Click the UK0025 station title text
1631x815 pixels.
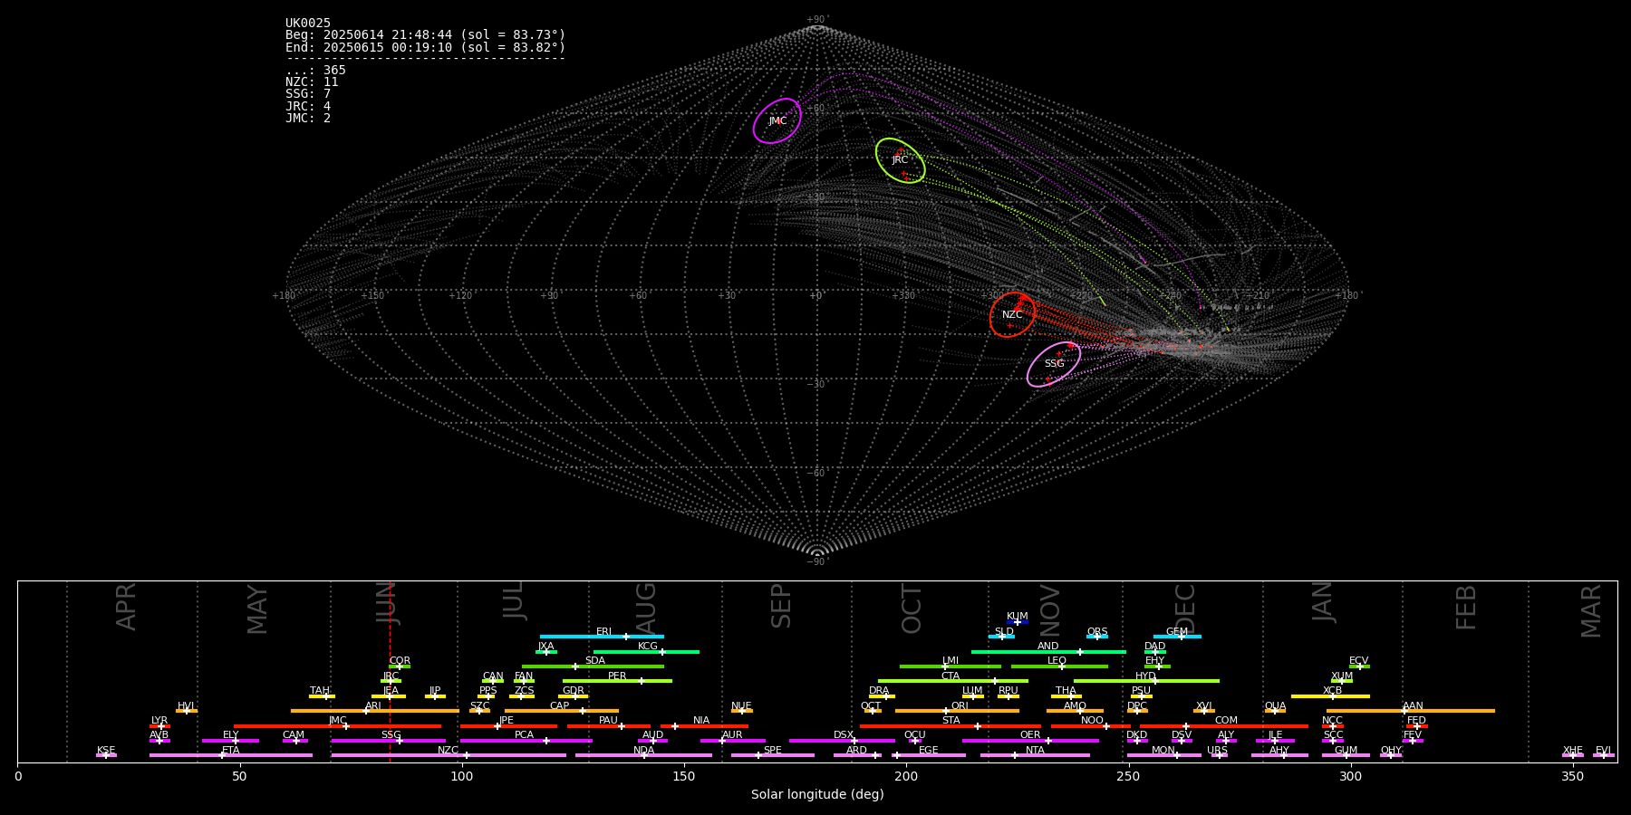(308, 24)
